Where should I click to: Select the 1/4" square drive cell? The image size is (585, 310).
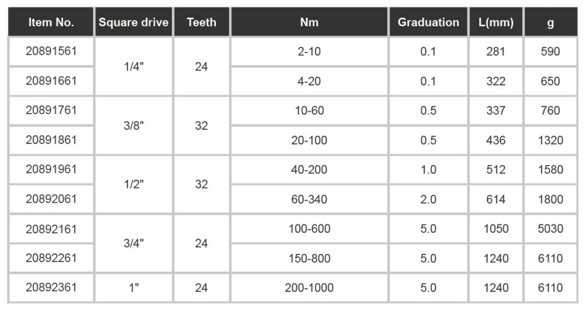point(134,66)
